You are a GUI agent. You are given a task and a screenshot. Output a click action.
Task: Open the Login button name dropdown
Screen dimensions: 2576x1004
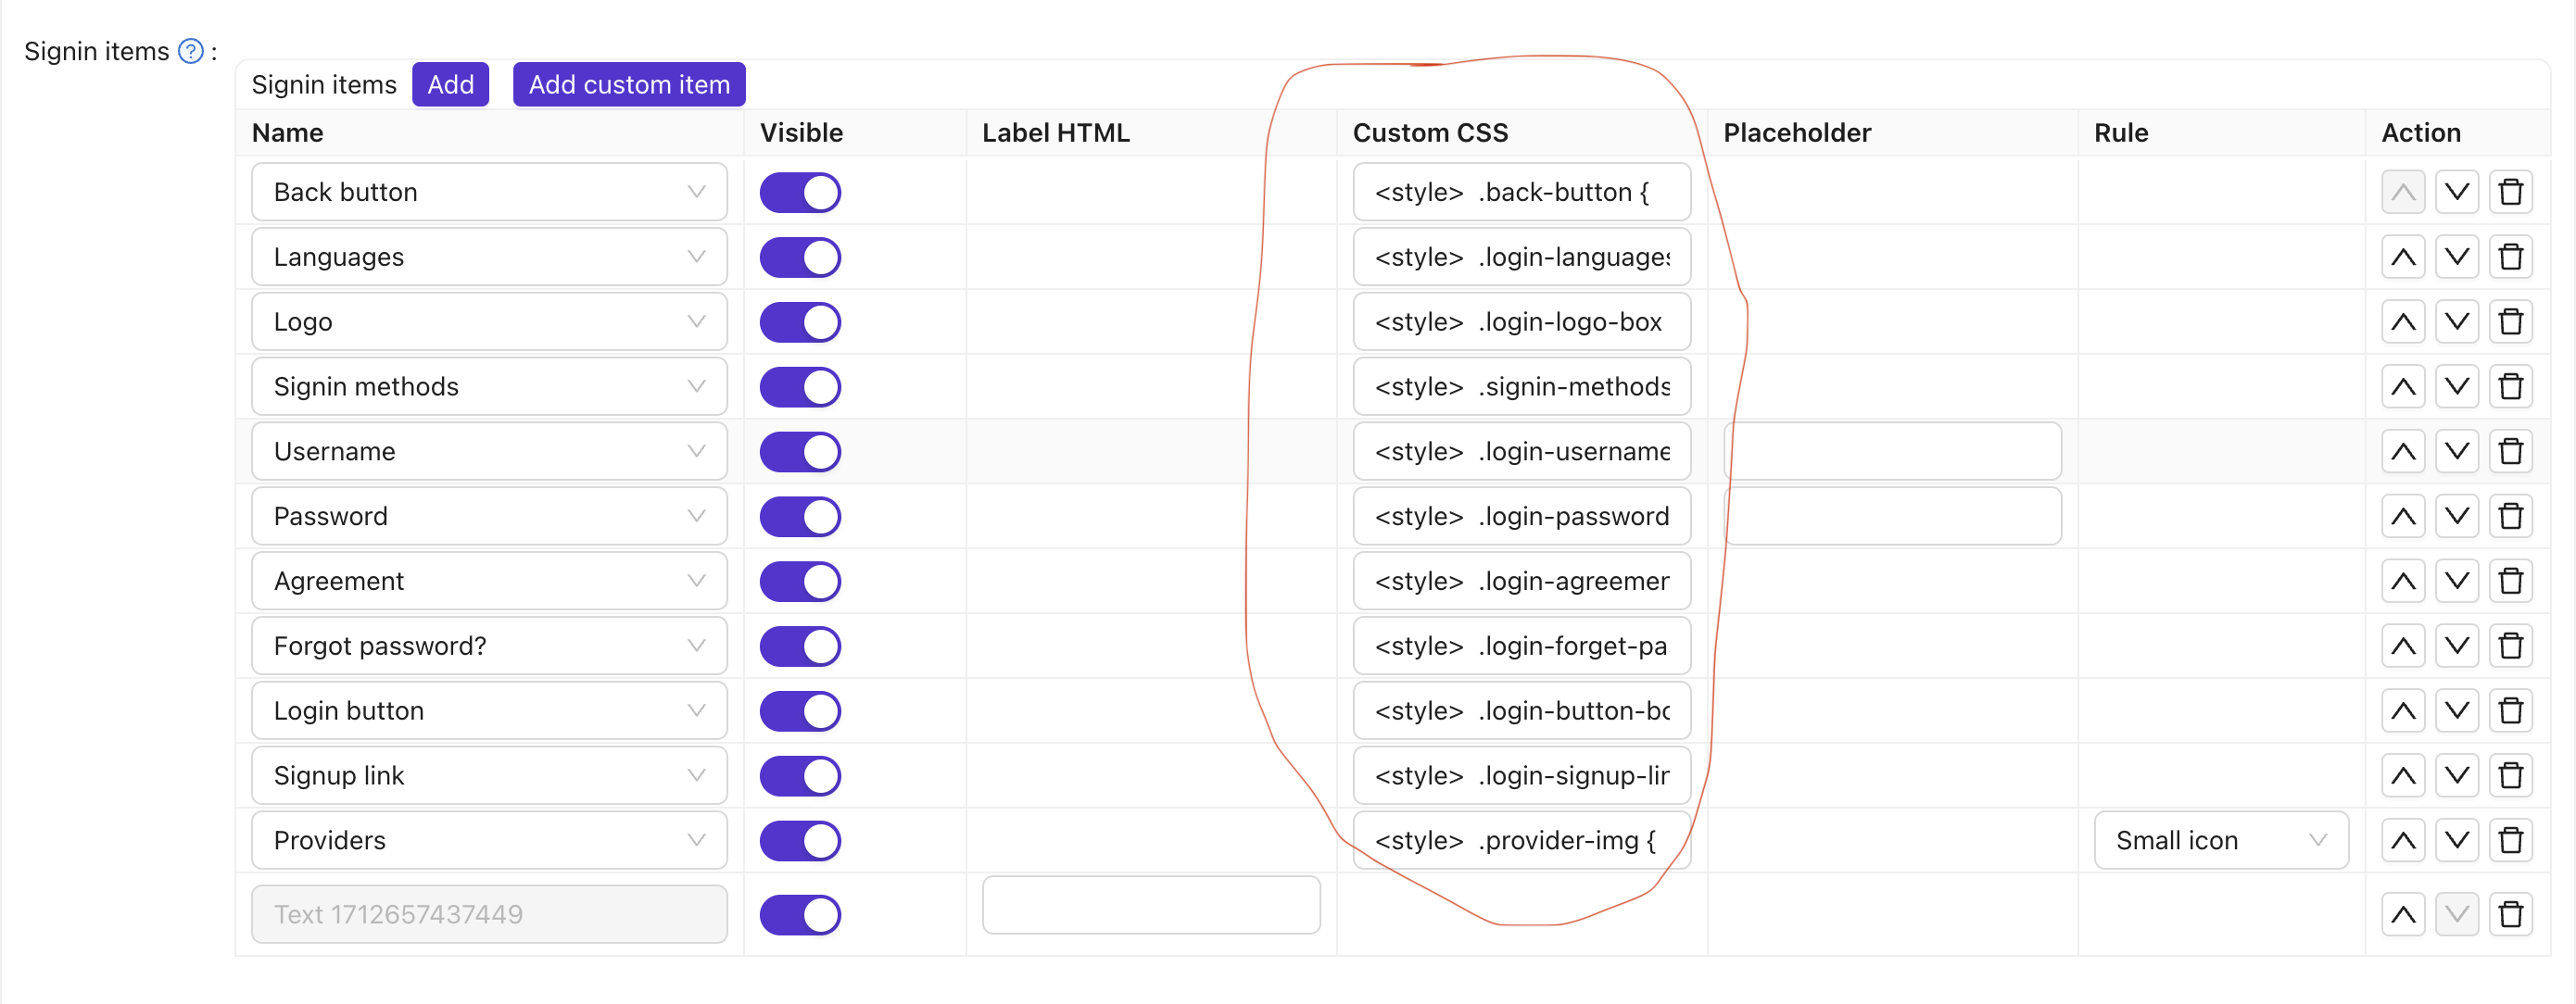(x=489, y=711)
